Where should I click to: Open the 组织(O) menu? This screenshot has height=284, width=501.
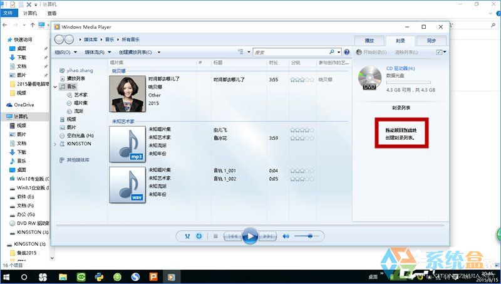click(x=66, y=52)
